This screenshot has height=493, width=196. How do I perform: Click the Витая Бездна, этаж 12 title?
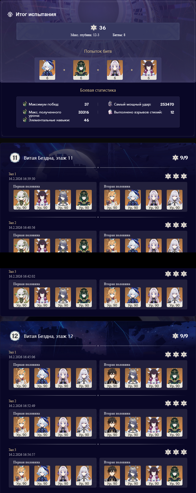click(x=48, y=336)
